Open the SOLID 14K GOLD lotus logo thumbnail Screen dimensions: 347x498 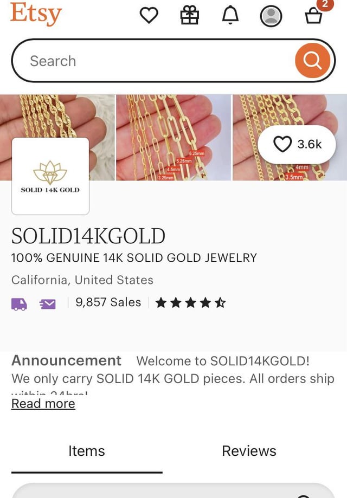pyautogui.click(x=50, y=176)
